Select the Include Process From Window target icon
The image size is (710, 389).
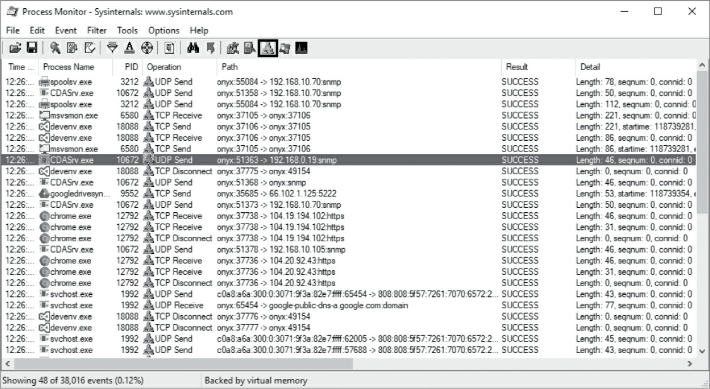pos(146,48)
